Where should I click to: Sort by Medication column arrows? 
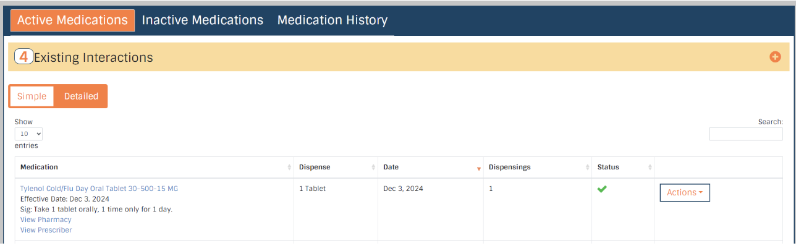(x=289, y=168)
